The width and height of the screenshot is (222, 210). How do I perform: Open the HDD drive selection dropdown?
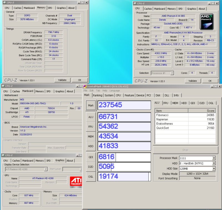(x=214, y=163)
